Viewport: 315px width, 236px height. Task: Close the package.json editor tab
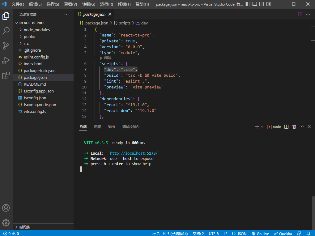110,14
